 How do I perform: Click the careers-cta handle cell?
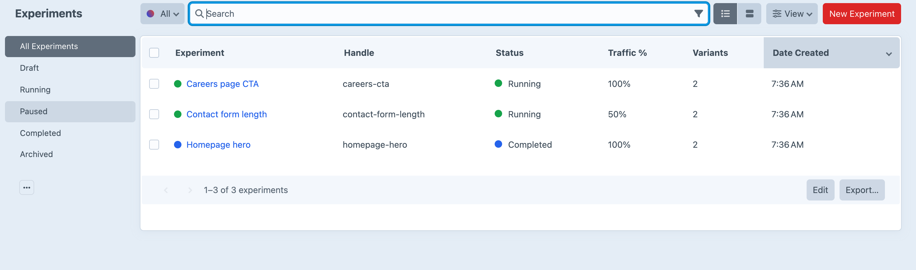click(x=365, y=84)
